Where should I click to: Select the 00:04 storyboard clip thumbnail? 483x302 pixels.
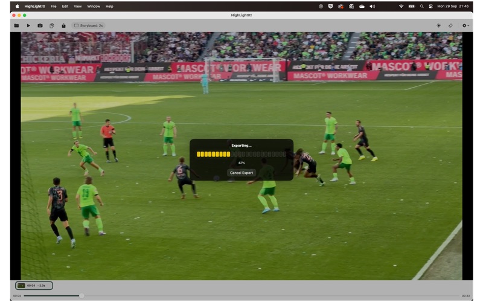click(x=34, y=286)
